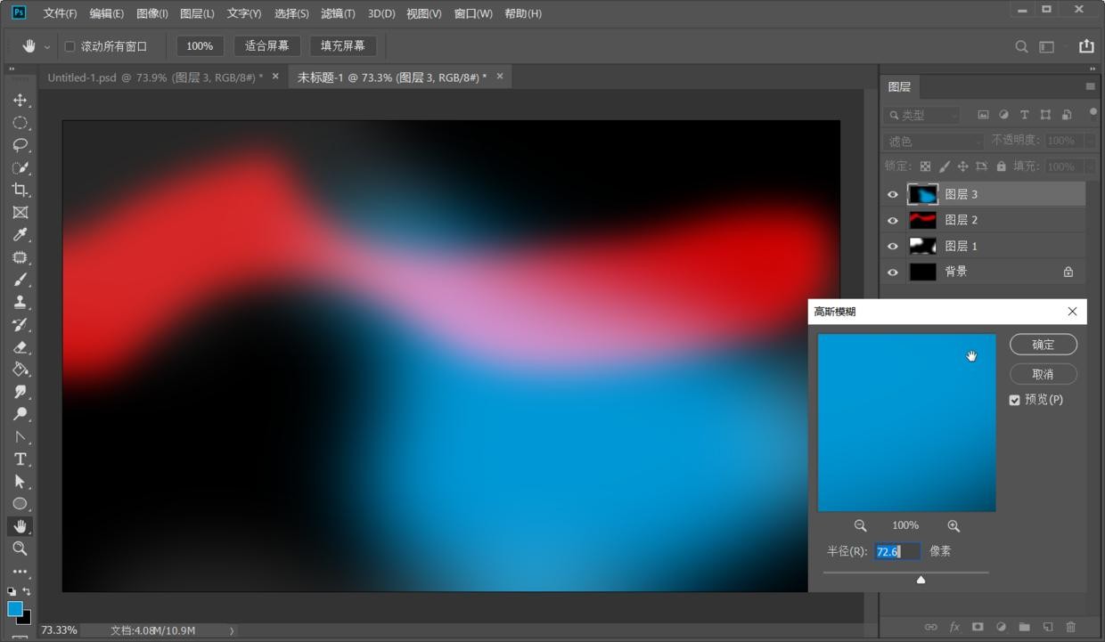1105x642 pixels.
Task: Select the Lasso tool
Action: click(20, 145)
